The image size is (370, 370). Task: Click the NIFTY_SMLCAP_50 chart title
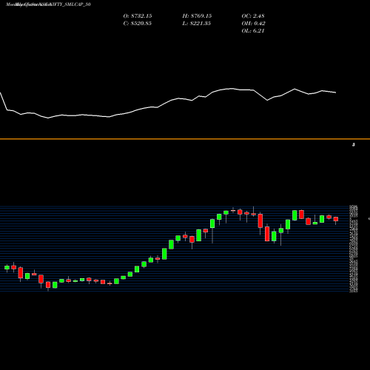(x=48, y=4)
